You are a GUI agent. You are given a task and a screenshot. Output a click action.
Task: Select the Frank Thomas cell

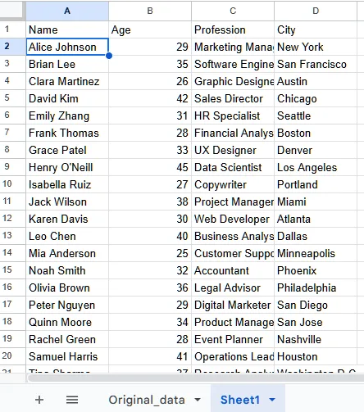(x=67, y=133)
